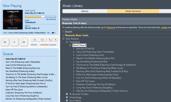Click note icon beside Morning After Dark
Viewport: 171px width, 102px height.
[74, 71]
